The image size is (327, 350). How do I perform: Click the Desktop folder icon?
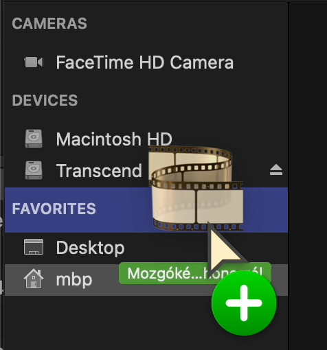pyautogui.click(x=34, y=247)
